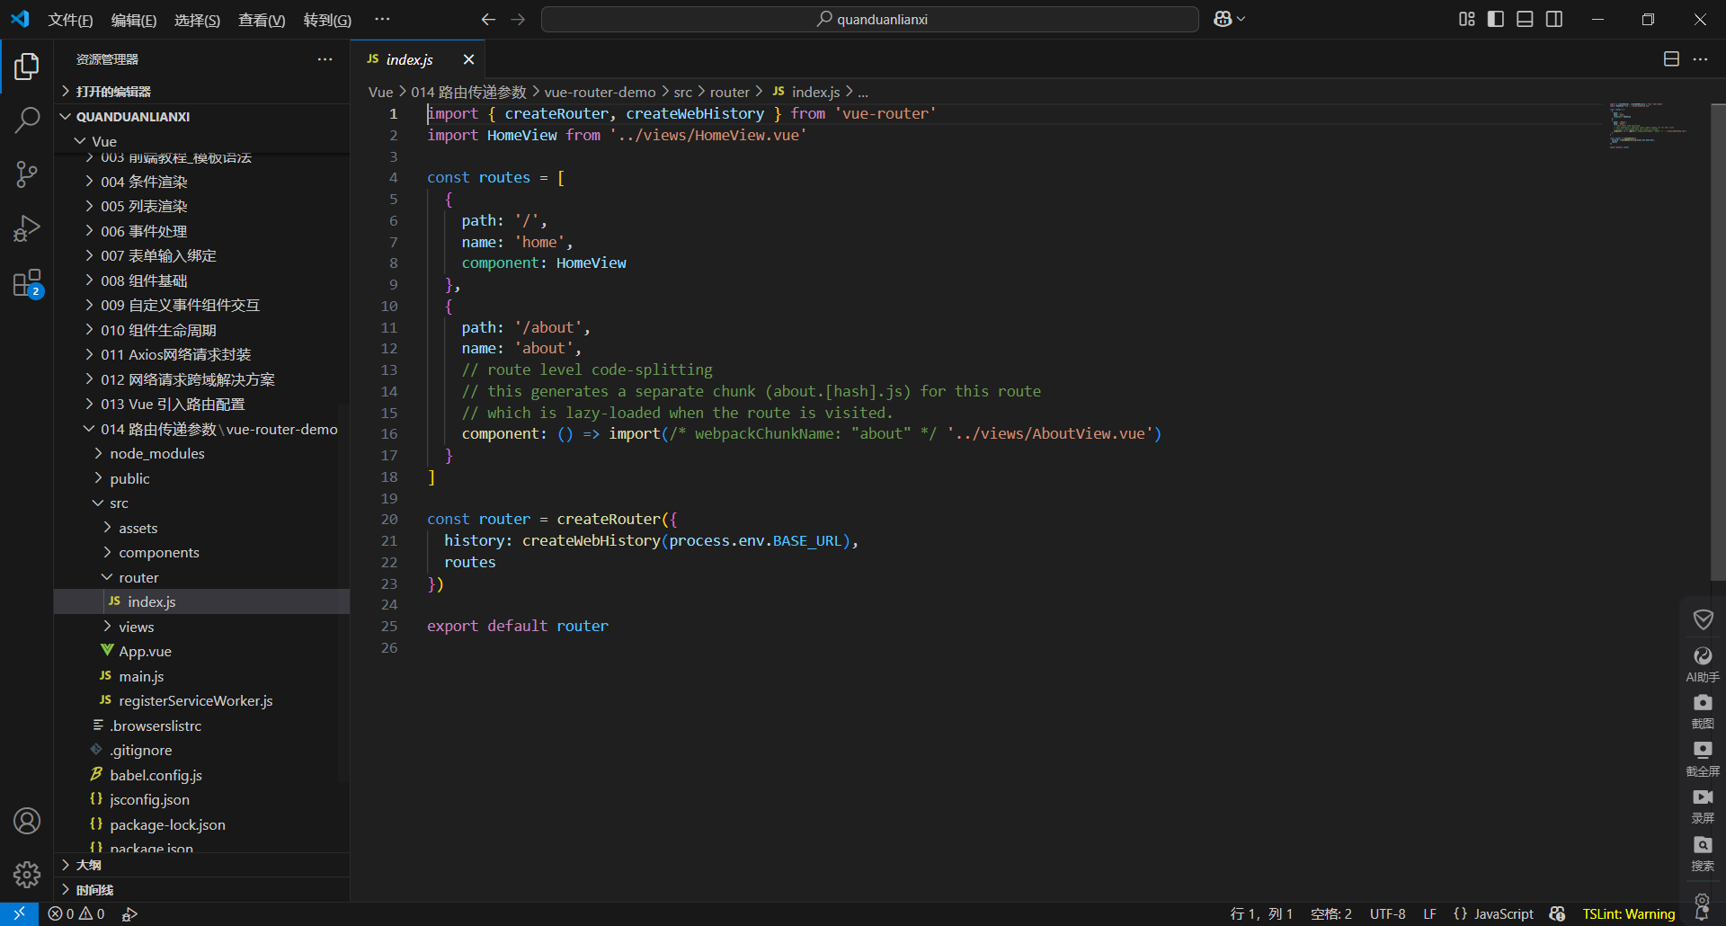Open the 文件(F) menu
This screenshot has width=1726, height=926.
point(70,20)
